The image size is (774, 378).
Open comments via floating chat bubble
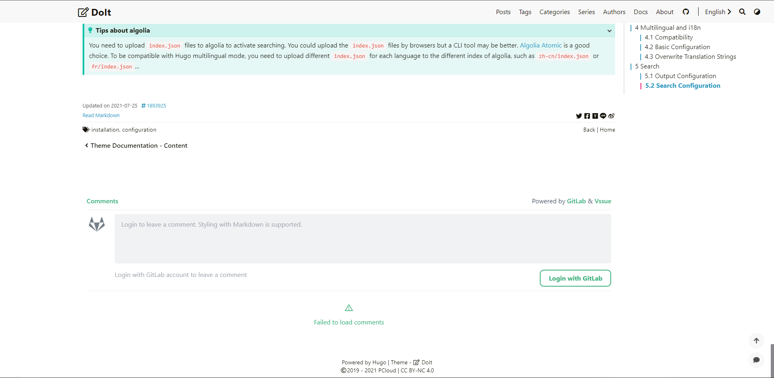pyautogui.click(x=757, y=360)
